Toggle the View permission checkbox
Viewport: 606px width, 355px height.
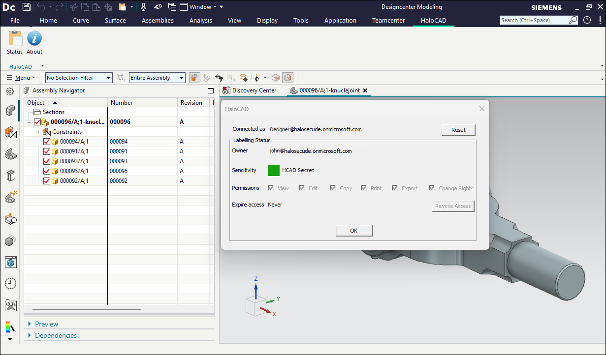pos(271,188)
